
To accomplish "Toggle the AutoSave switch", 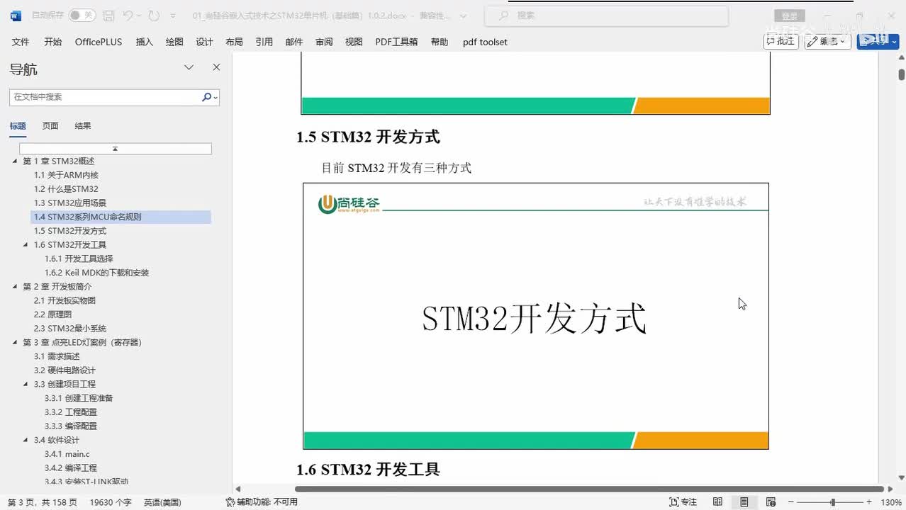I will pos(82,15).
